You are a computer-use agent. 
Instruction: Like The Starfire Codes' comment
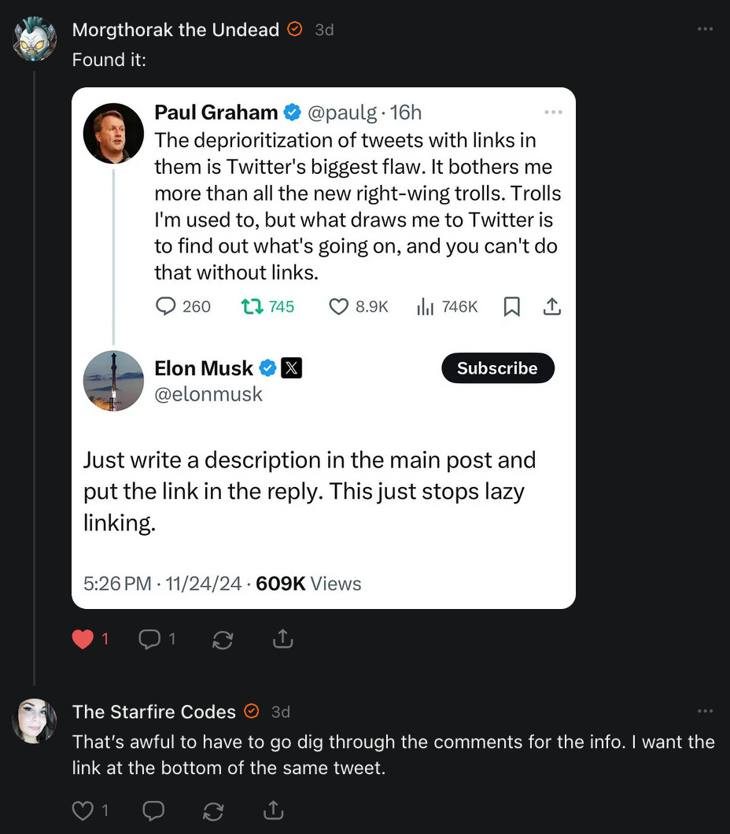[x=83, y=810]
